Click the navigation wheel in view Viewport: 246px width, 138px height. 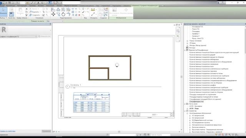(x=178, y=31)
